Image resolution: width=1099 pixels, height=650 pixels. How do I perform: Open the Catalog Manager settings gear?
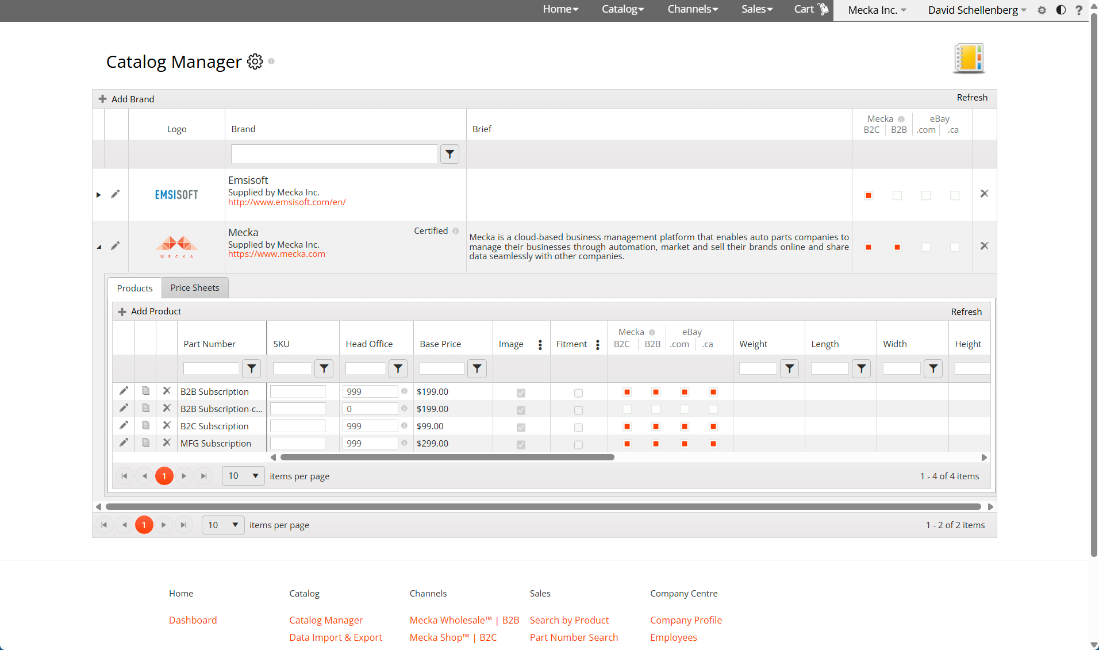point(255,61)
